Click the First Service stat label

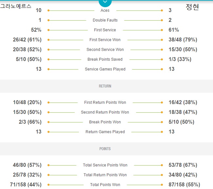[x=105, y=30]
